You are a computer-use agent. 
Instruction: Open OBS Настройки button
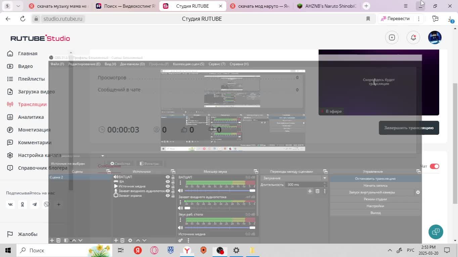(x=375, y=206)
